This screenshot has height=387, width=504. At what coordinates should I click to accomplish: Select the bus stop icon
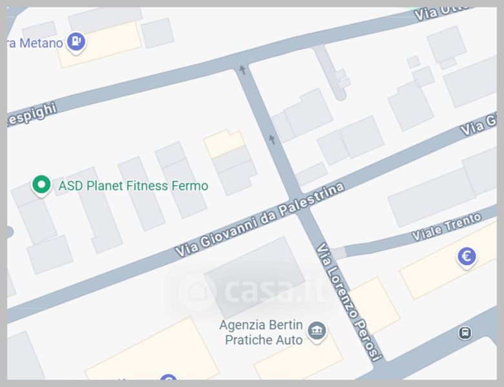(x=465, y=333)
